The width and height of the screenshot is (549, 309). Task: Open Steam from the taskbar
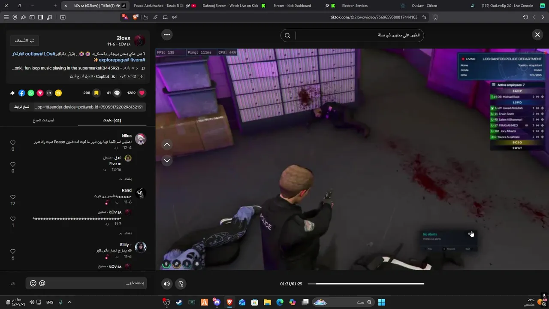coord(179,302)
